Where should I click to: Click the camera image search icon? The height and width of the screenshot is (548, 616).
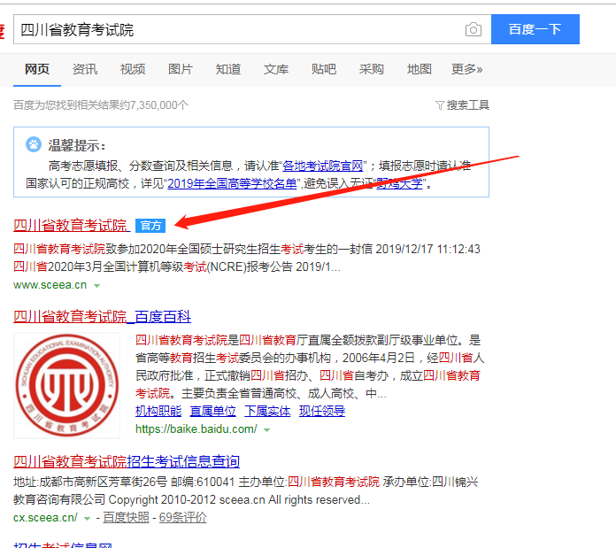[x=474, y=29]
